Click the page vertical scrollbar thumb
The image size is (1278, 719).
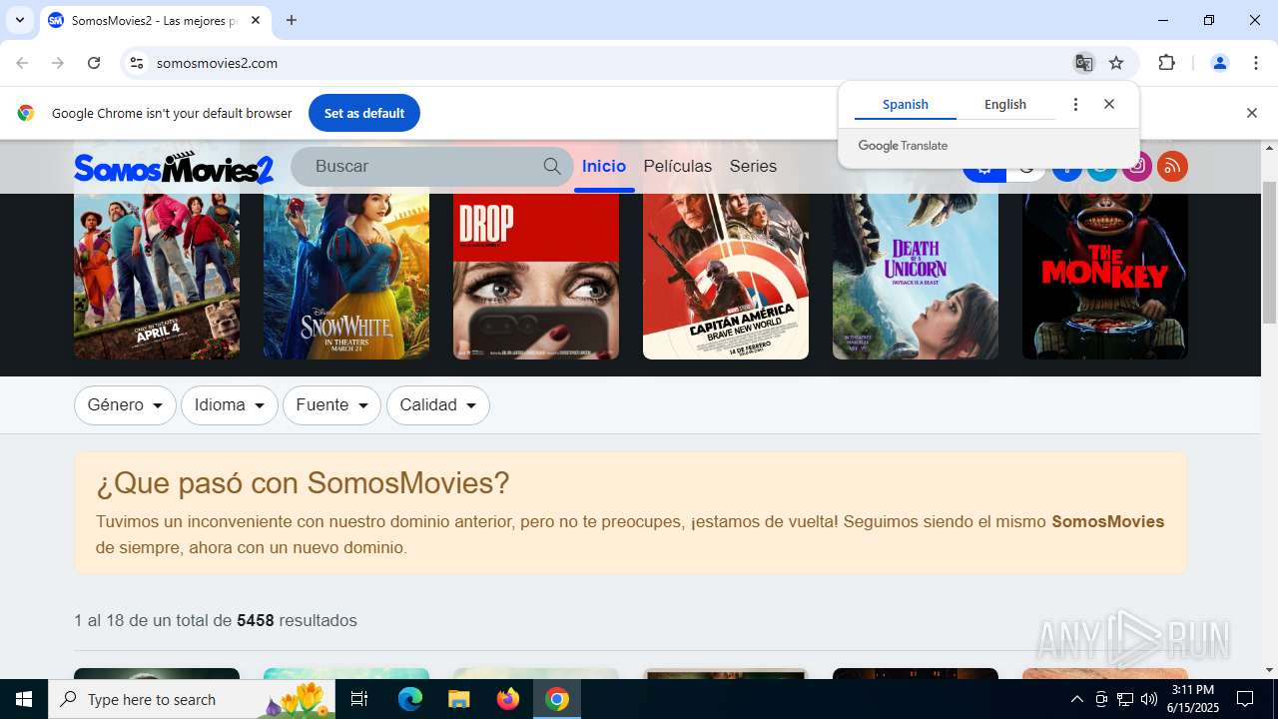(1270, 253)
